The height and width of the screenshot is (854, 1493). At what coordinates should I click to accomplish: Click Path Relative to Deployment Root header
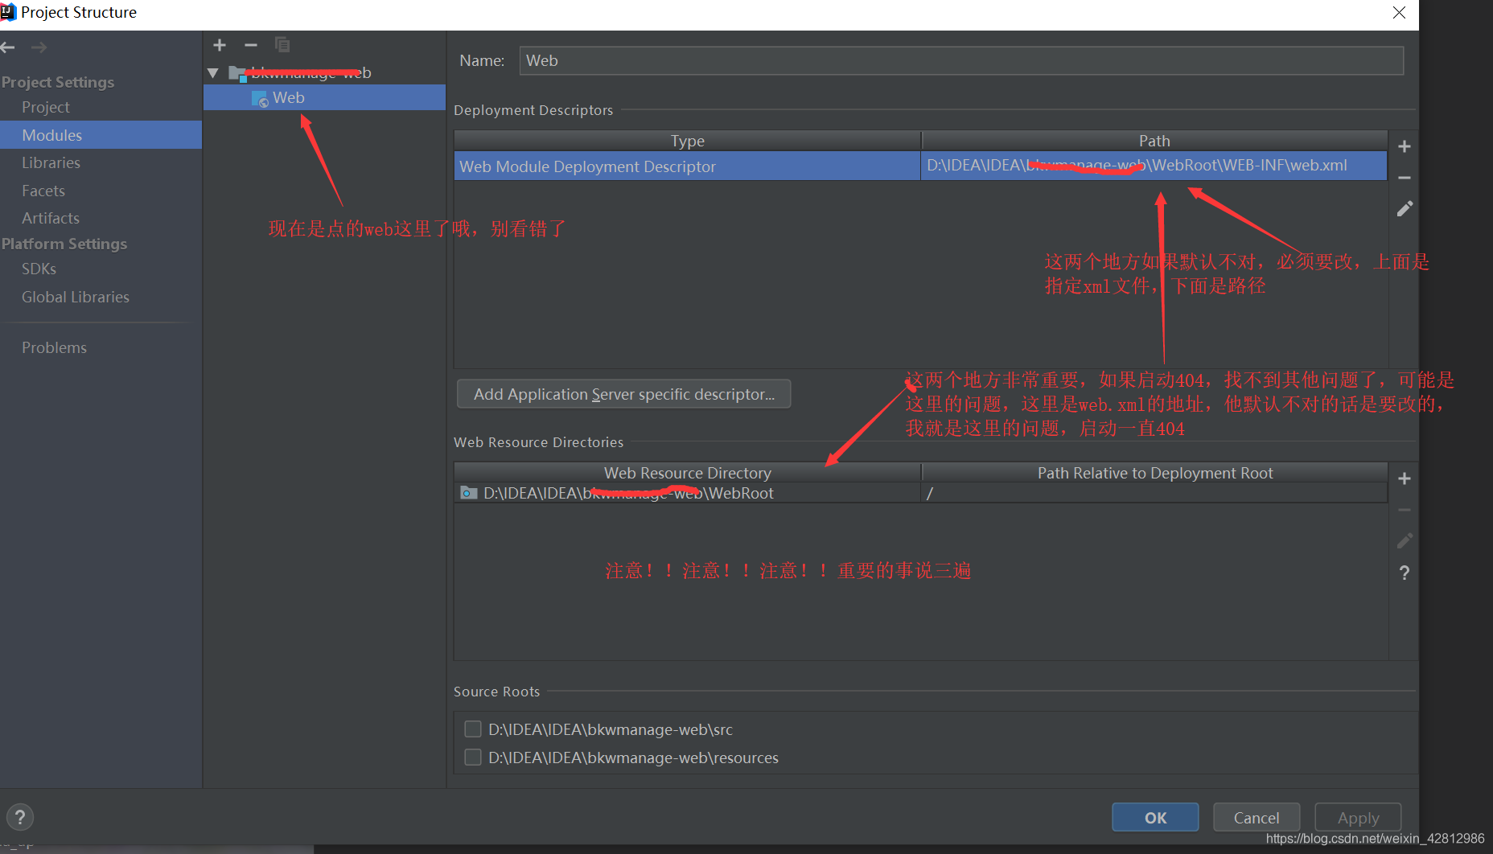point(1154,473)
